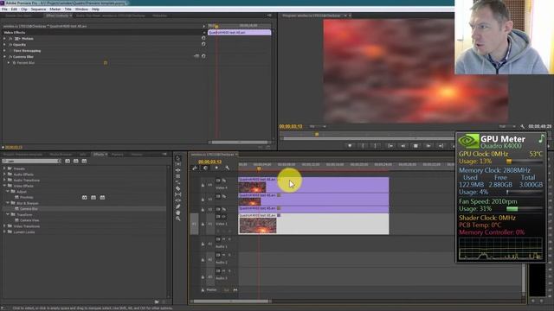554x311 pixels.
Task: Select the Rolling Edit tool
Action: click(178, 176)
